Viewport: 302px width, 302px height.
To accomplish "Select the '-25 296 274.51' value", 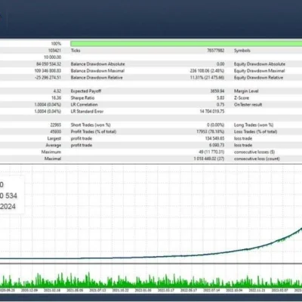I will 48,78.
